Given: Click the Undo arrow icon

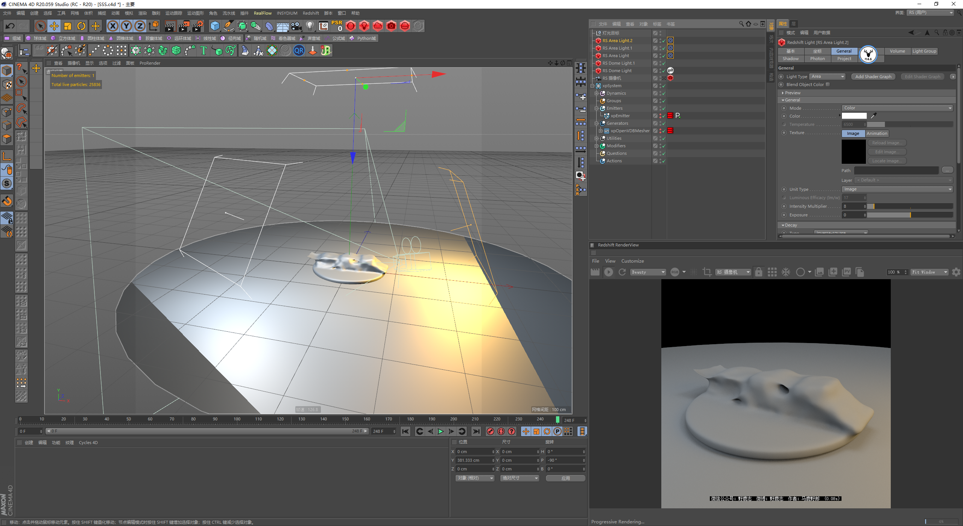Looking at the screenshot, I should [x=10, y=26].
